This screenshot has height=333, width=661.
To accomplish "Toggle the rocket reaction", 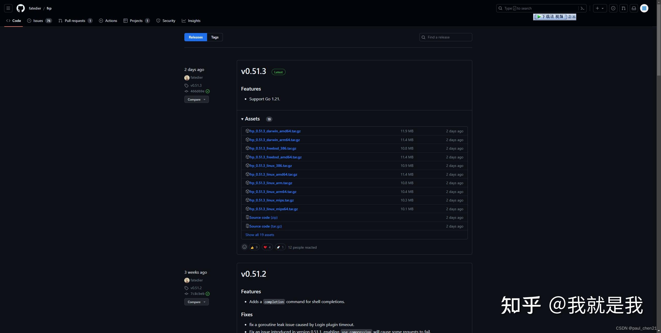I will (x=280, y=247).
